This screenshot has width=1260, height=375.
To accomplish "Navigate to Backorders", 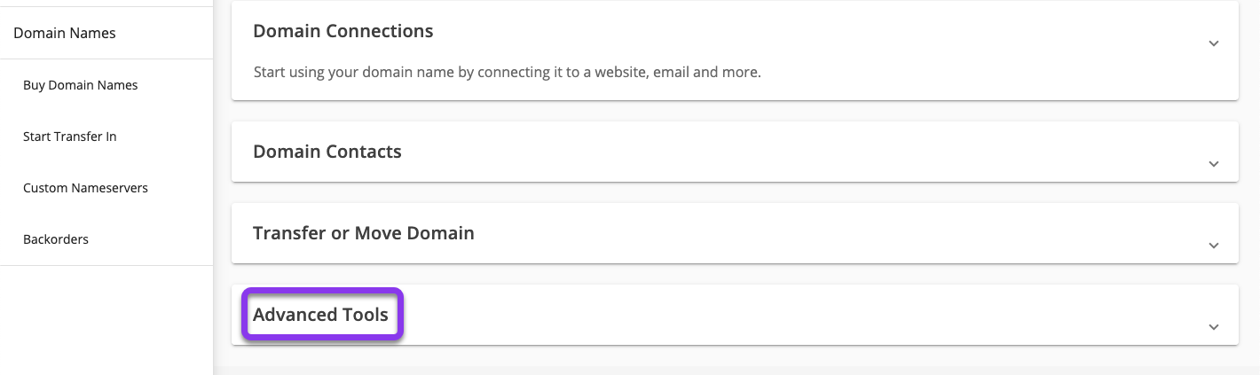I will tap(56, 239).
